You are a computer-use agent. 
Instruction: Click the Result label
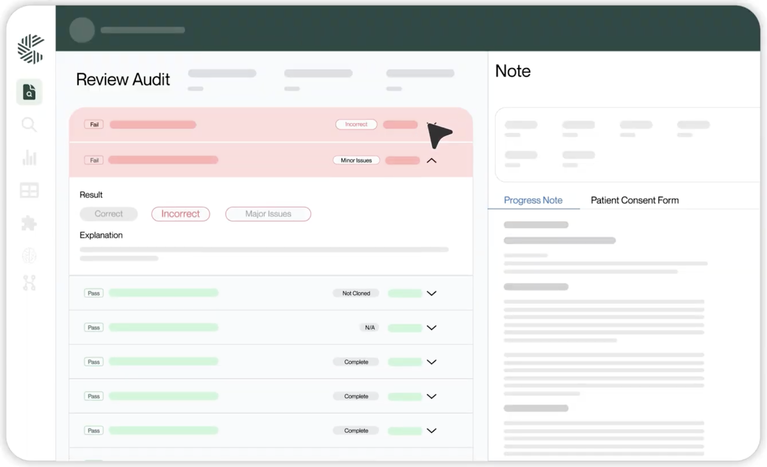[x=91, y=195]
